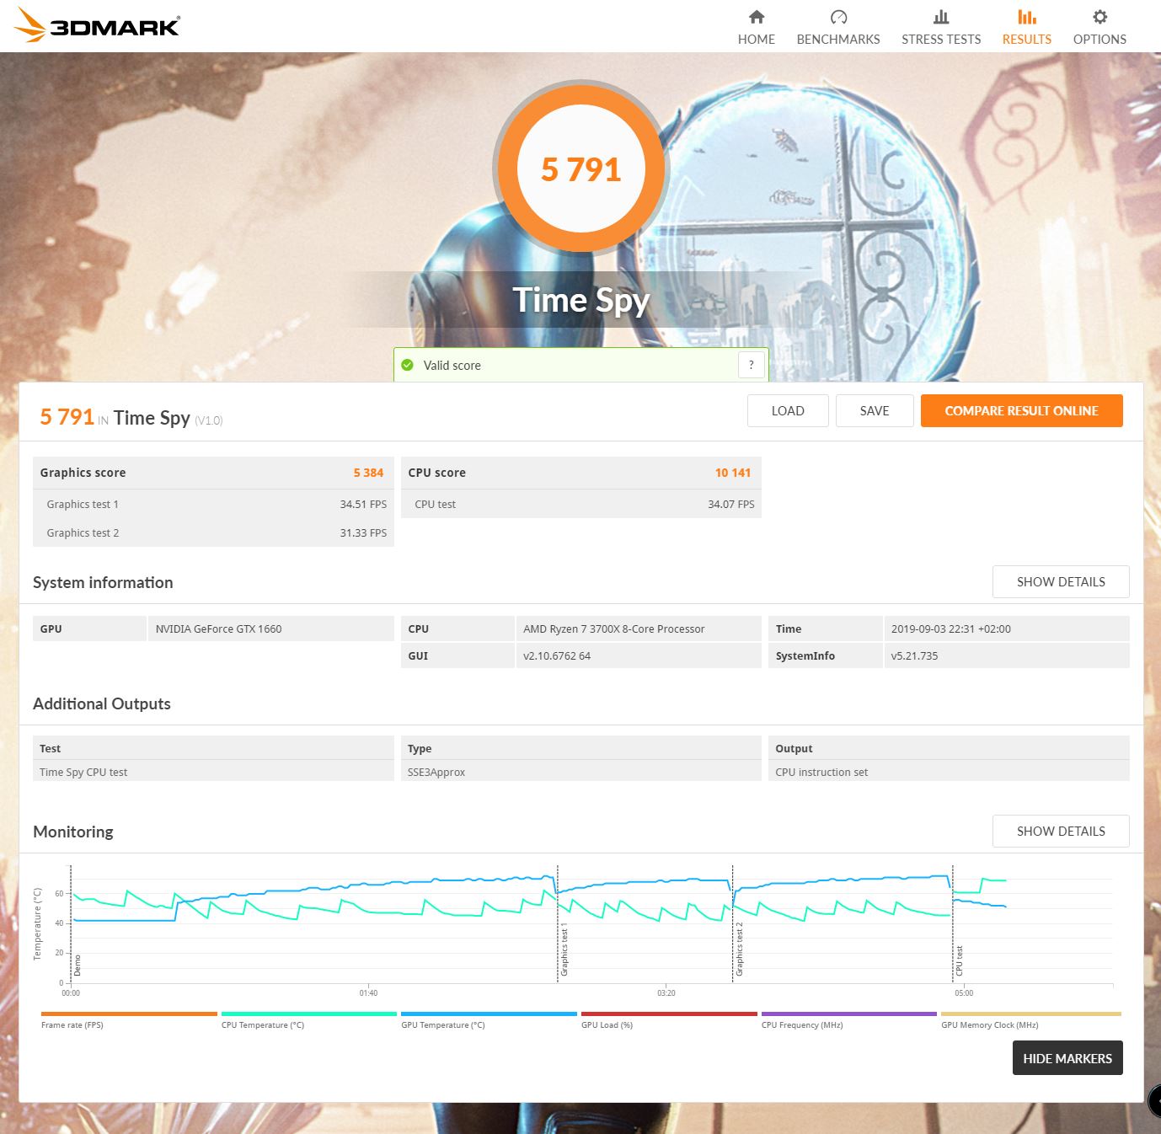
Task: Click the Graphics test 2 chart marker
Action: pos(740,949)
